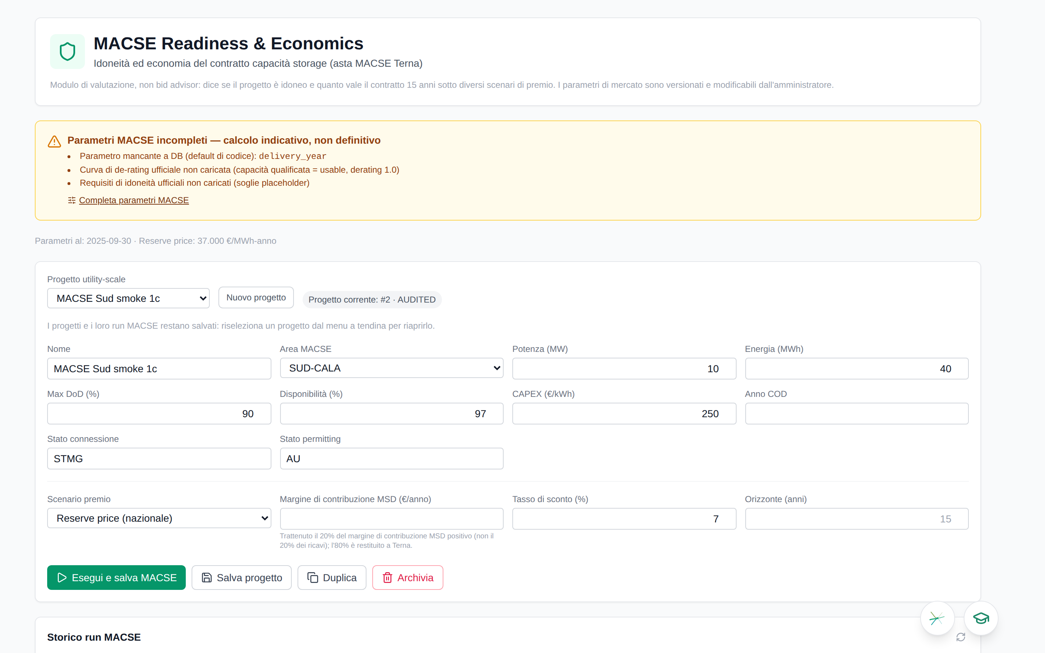
Task: Focus the Energia (MWh) field
Action: coord(857,368)
